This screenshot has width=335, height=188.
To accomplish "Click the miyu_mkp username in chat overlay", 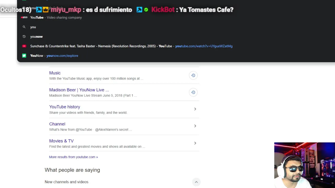I will click(66, 10).
